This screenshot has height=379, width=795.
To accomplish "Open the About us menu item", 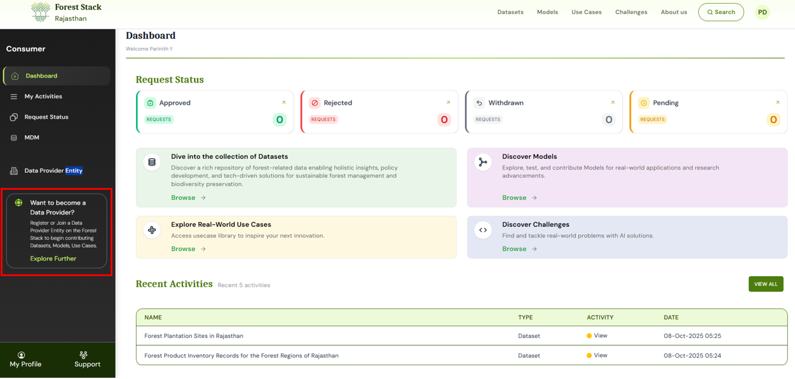I will click(x=674, y=11).
